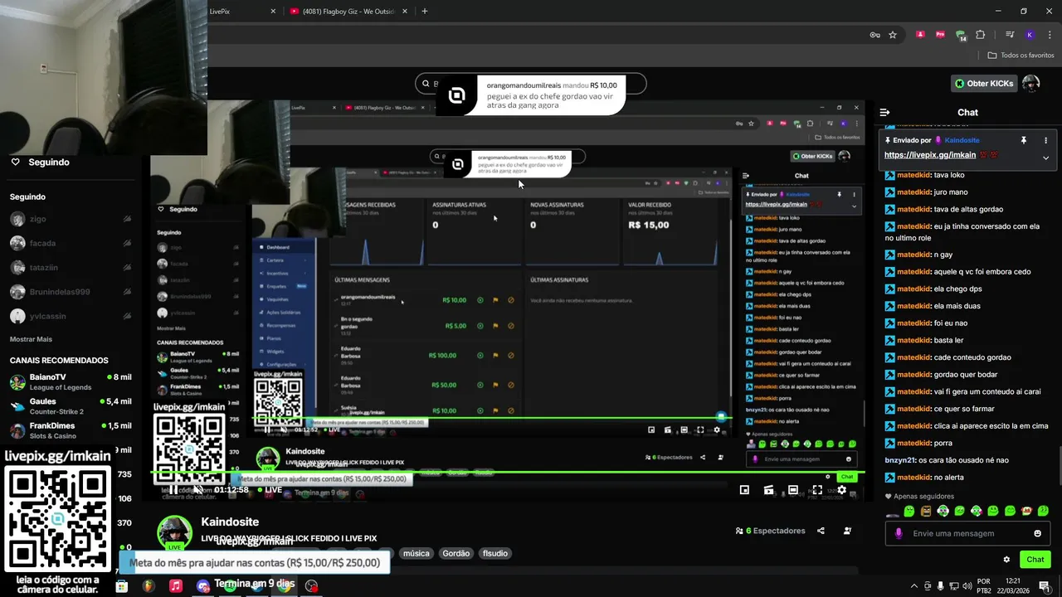Close the Flagboy Giz tab

tap(404, 12)
